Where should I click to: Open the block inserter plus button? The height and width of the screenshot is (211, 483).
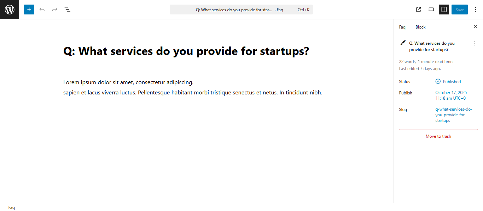(x=29, y=10)
